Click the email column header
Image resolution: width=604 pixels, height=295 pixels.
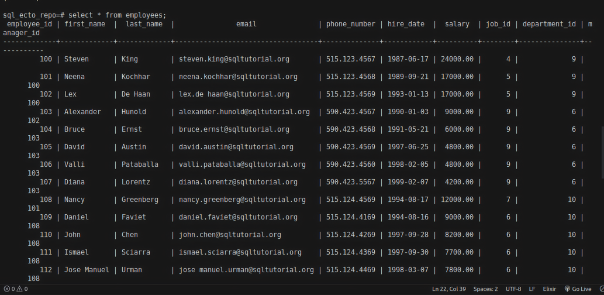246,24
